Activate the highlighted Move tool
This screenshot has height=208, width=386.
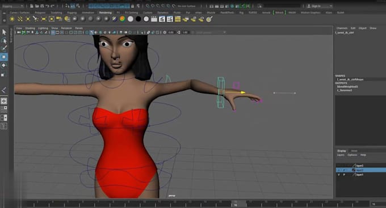[x=4, y=57]
